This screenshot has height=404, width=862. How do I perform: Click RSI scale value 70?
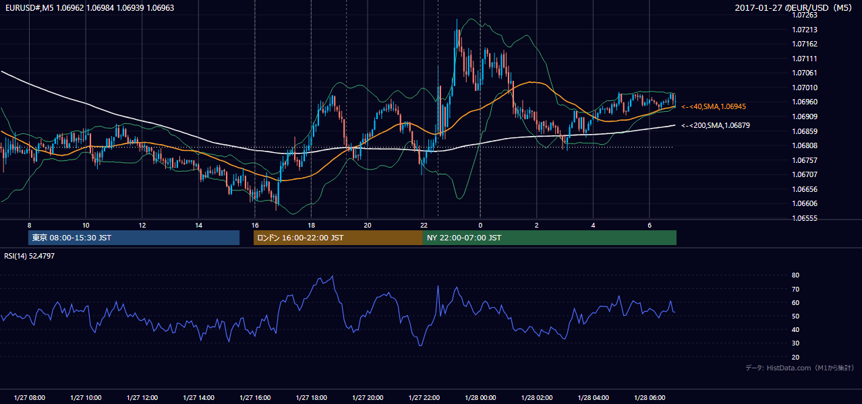[x=795, y=289]
